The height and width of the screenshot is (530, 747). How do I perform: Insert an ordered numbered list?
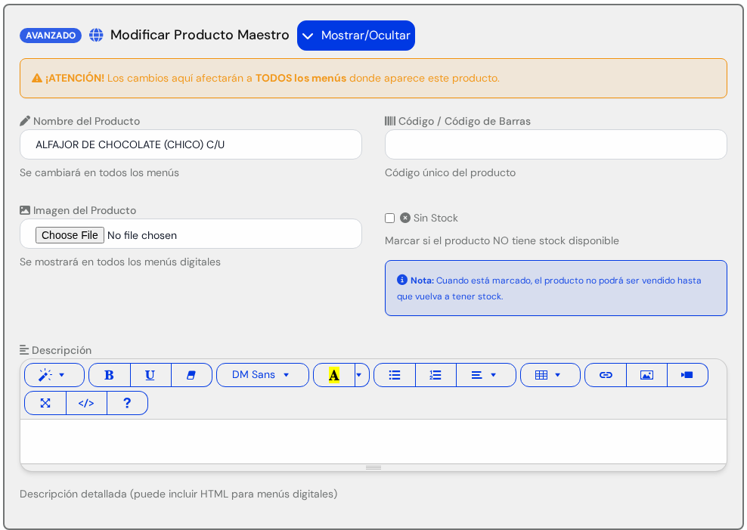[x=436, y=375]
